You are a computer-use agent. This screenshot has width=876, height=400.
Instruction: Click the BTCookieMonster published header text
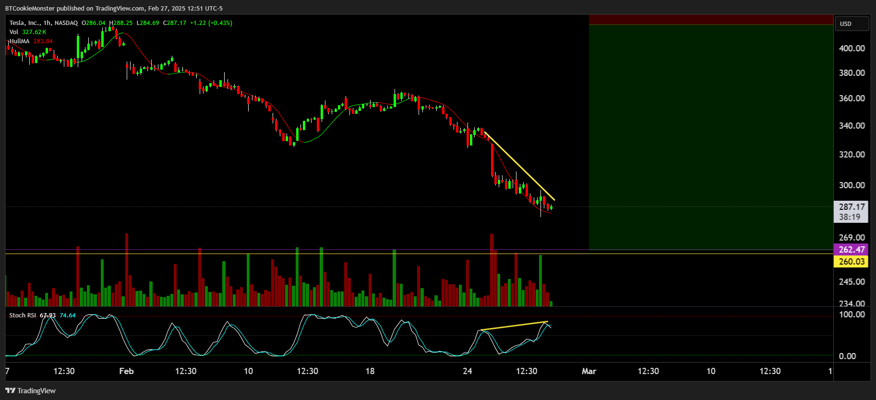[x=114, y=8]
